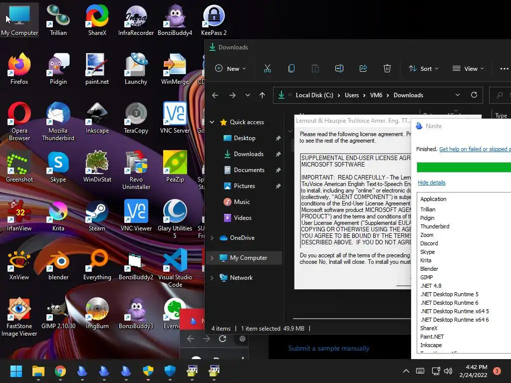
Task: Select the Pidgin desktop icon
Action: (x=58, y=69)
